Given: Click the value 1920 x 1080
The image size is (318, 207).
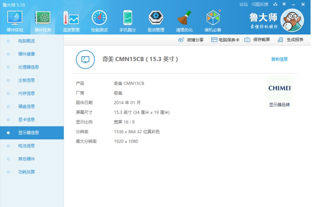Looking at the screenshot, I should click(x=126, y=141).
